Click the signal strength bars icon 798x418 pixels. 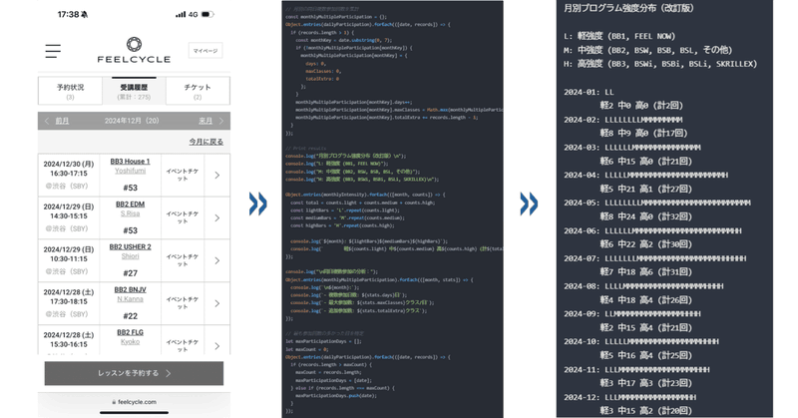click(x=181, y=15)
